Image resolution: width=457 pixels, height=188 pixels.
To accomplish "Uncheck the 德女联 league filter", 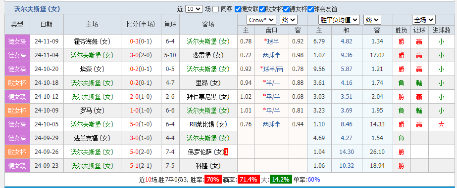I will (238, 9).
